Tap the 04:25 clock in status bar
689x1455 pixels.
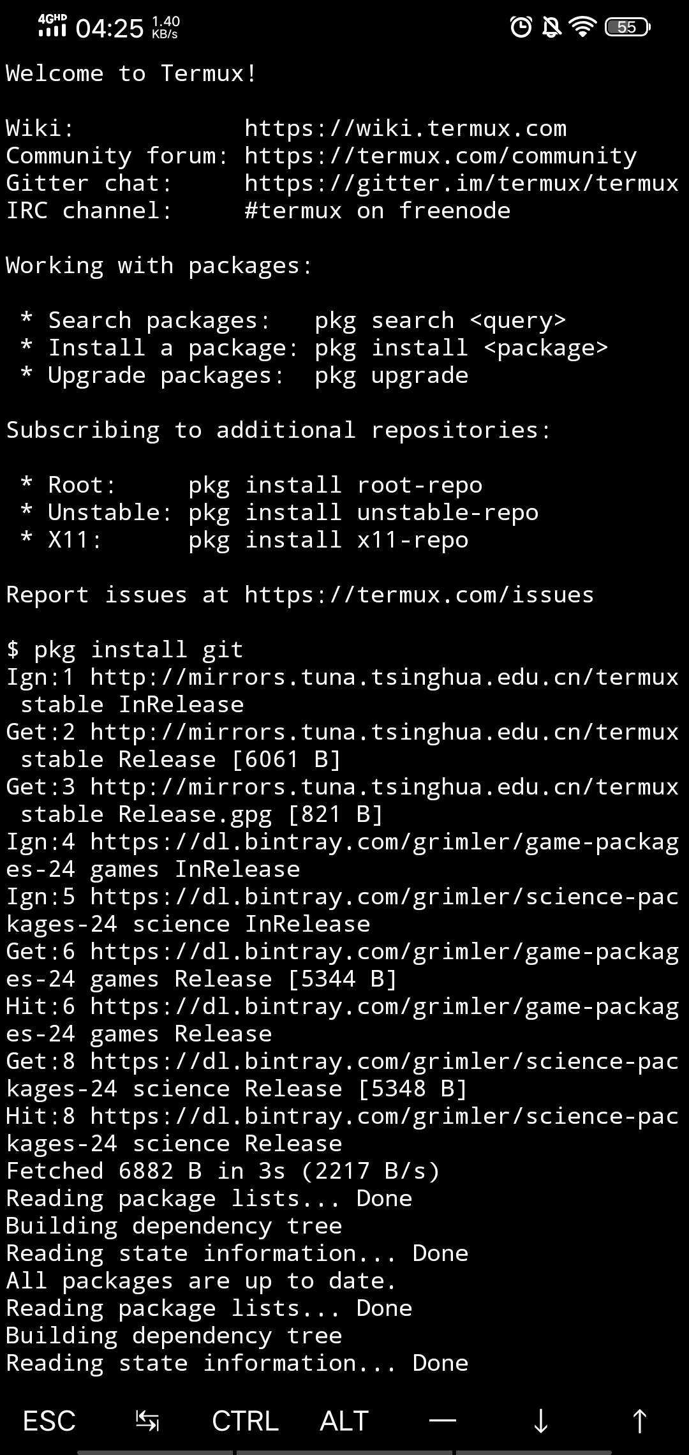pos(110,28)
